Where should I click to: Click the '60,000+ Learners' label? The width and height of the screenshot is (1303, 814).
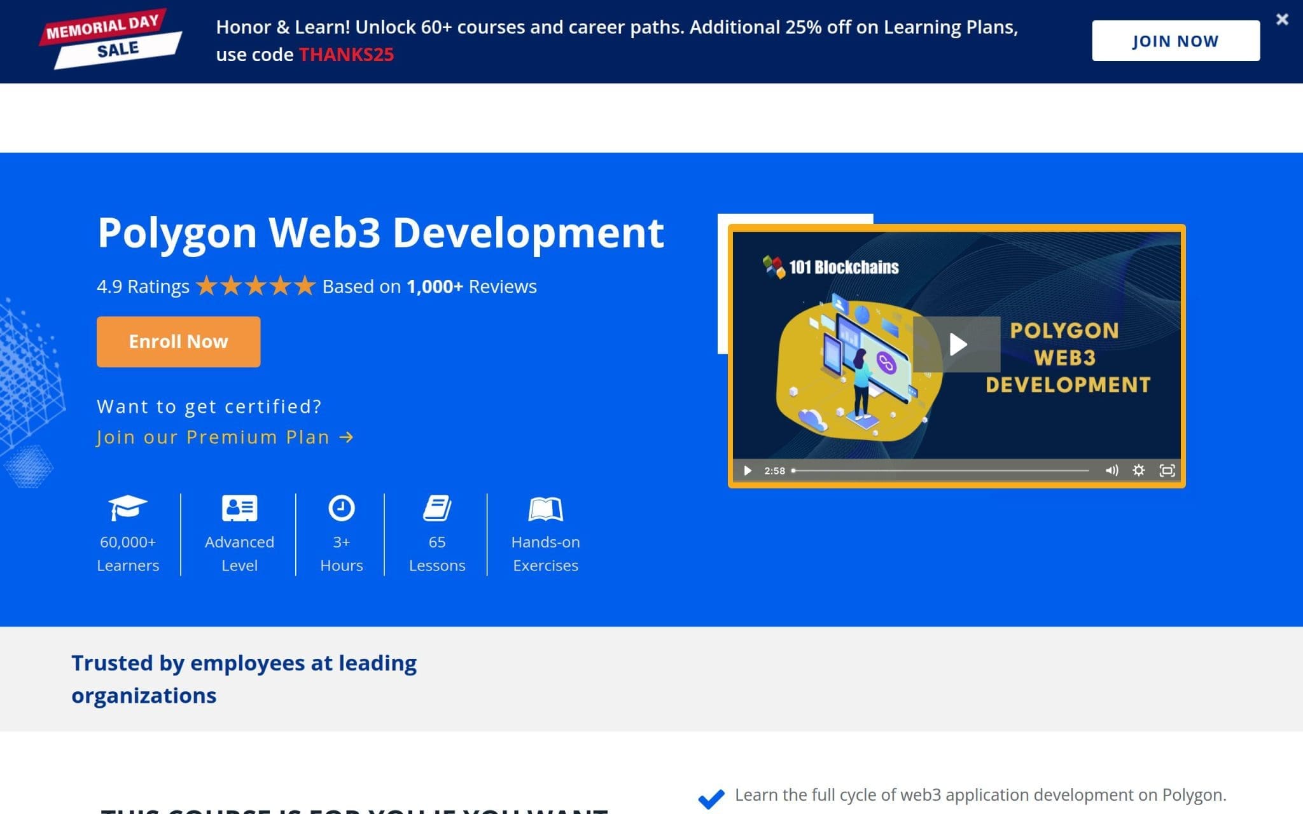(x=128, y=554)
